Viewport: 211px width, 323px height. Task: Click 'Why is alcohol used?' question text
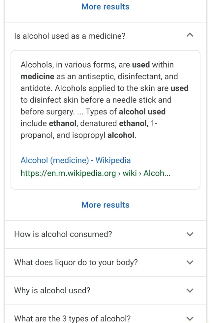click(x=52, y=290)
